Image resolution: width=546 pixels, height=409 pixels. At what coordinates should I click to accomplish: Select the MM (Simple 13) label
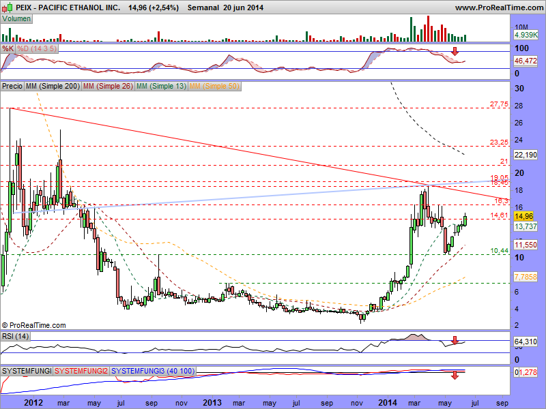click(x=161, y=86)
